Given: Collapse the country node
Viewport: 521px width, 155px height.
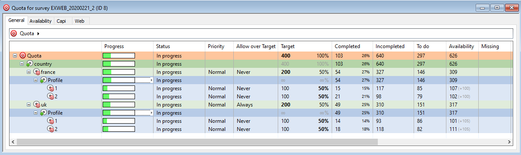Looking at the screenshot, I should click(22, 64).
